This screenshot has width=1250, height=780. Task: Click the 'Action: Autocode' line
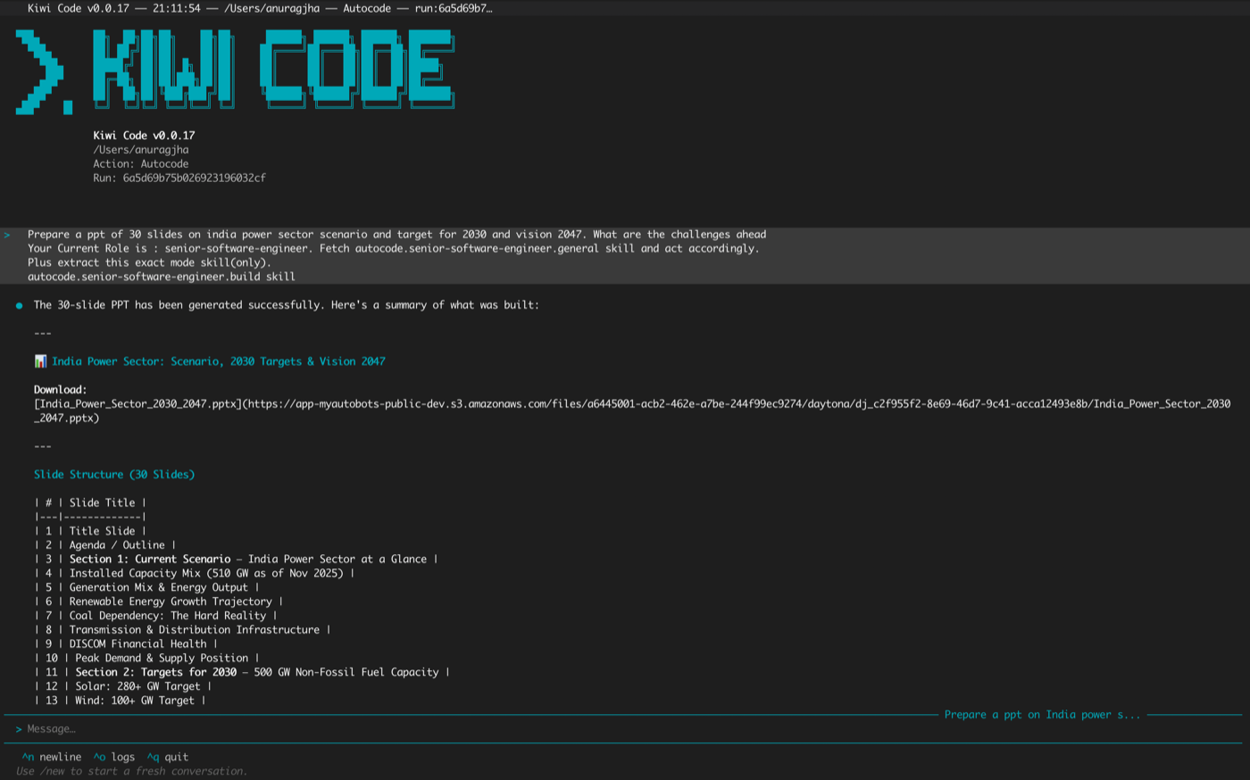tap(141, 164)
